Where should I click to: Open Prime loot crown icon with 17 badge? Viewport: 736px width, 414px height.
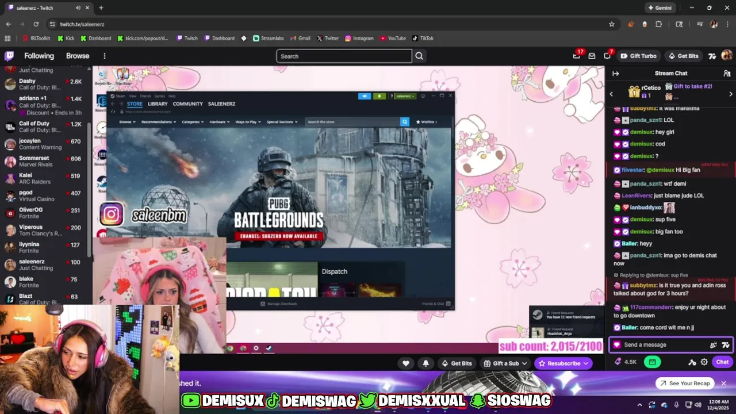pos(577,56)
